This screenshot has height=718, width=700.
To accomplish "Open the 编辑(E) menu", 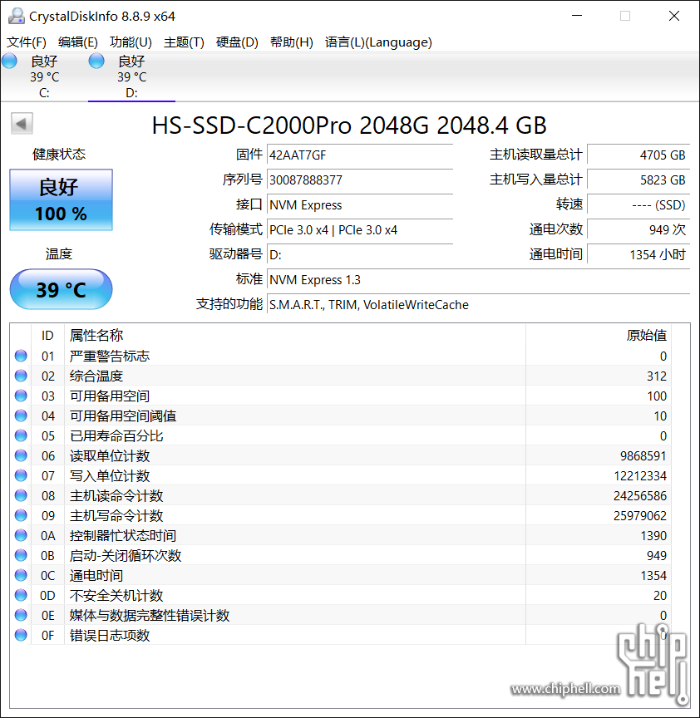I will point(78,42).
